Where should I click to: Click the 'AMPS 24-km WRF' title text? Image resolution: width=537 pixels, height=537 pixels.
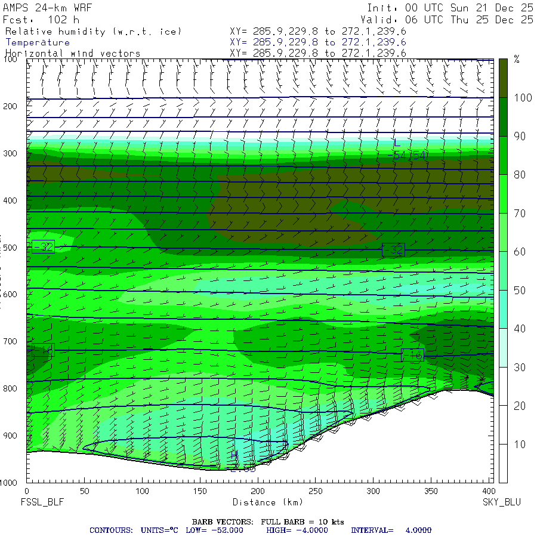click(x=47, y=8)
